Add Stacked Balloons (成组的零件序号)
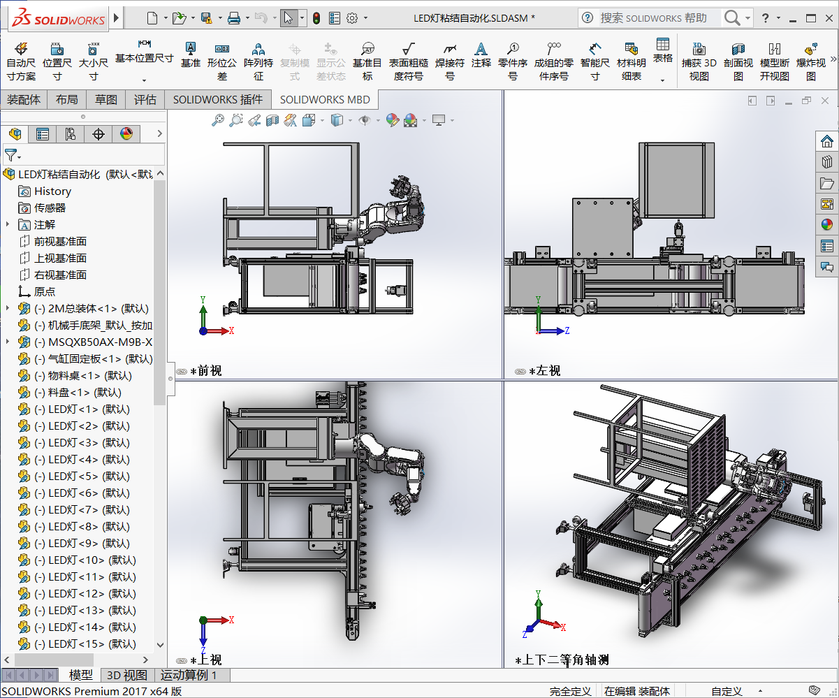The width and height of the screenshot is (839, 698). click(554, 61)
